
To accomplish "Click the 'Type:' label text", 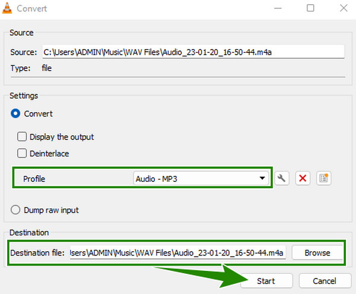I will [x=20, y=68].
